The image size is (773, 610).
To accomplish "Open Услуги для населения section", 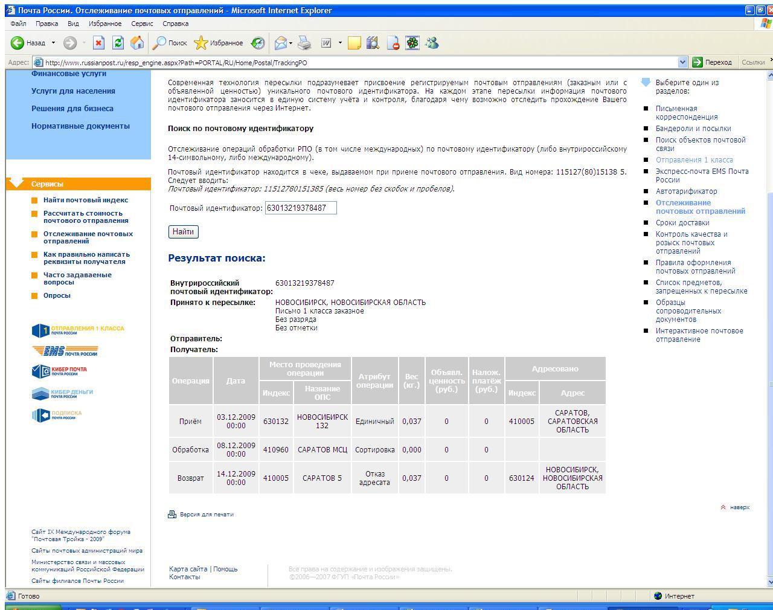I will click(73, 91).
